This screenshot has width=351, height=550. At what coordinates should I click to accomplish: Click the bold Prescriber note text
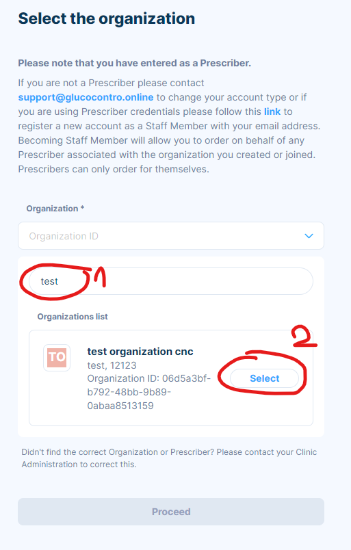(134, 63)
